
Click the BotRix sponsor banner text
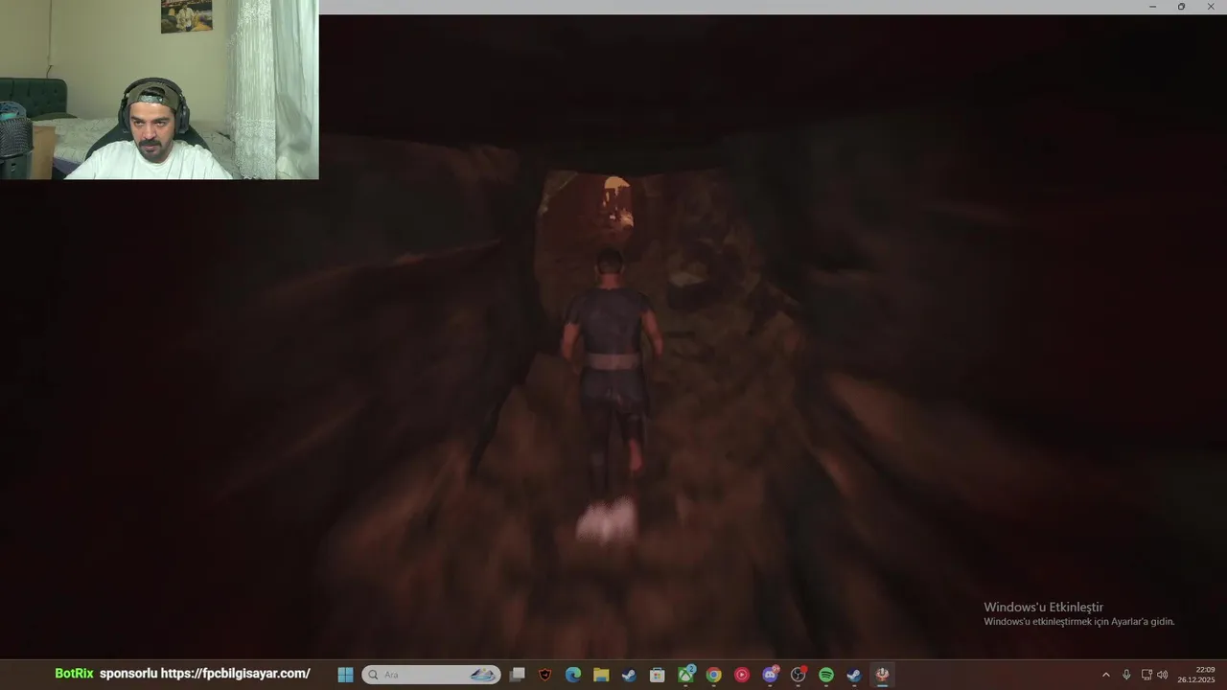(x=74, y=674)
